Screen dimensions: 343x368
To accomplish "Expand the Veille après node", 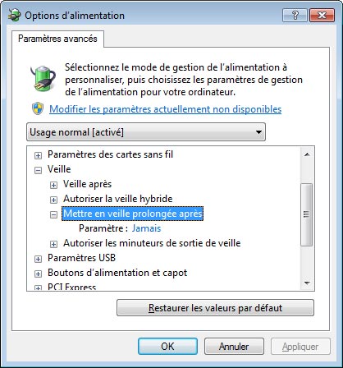I will click(53, 185).
